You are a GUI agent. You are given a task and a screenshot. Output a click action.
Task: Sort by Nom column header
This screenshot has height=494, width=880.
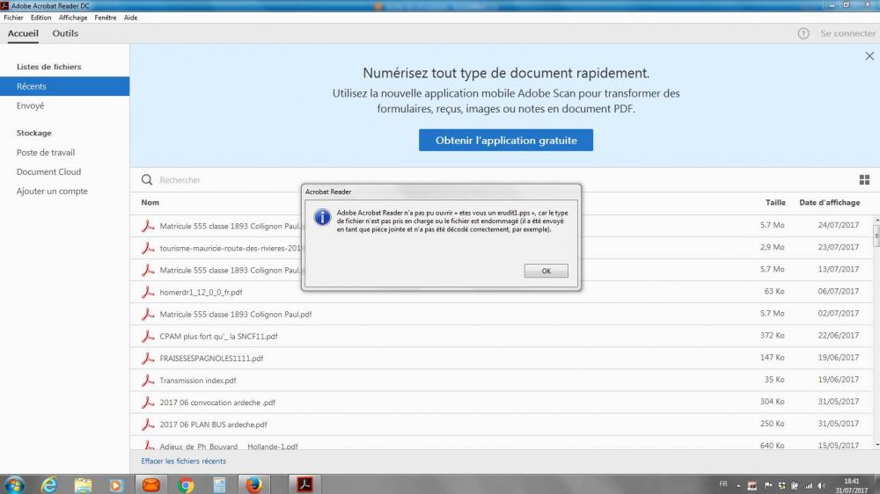(150, 202)
